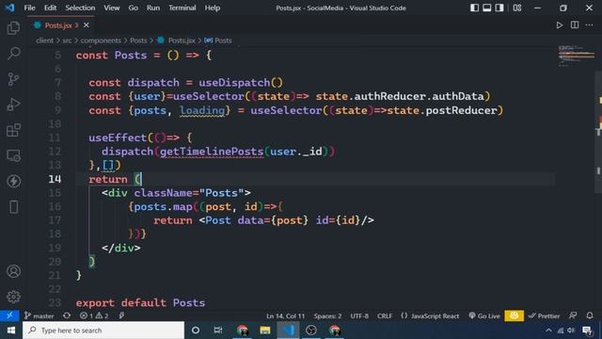Open the Selection menu
Image resolution: width=602 pixels, height=339 pixels.
(x=80, y=8)
